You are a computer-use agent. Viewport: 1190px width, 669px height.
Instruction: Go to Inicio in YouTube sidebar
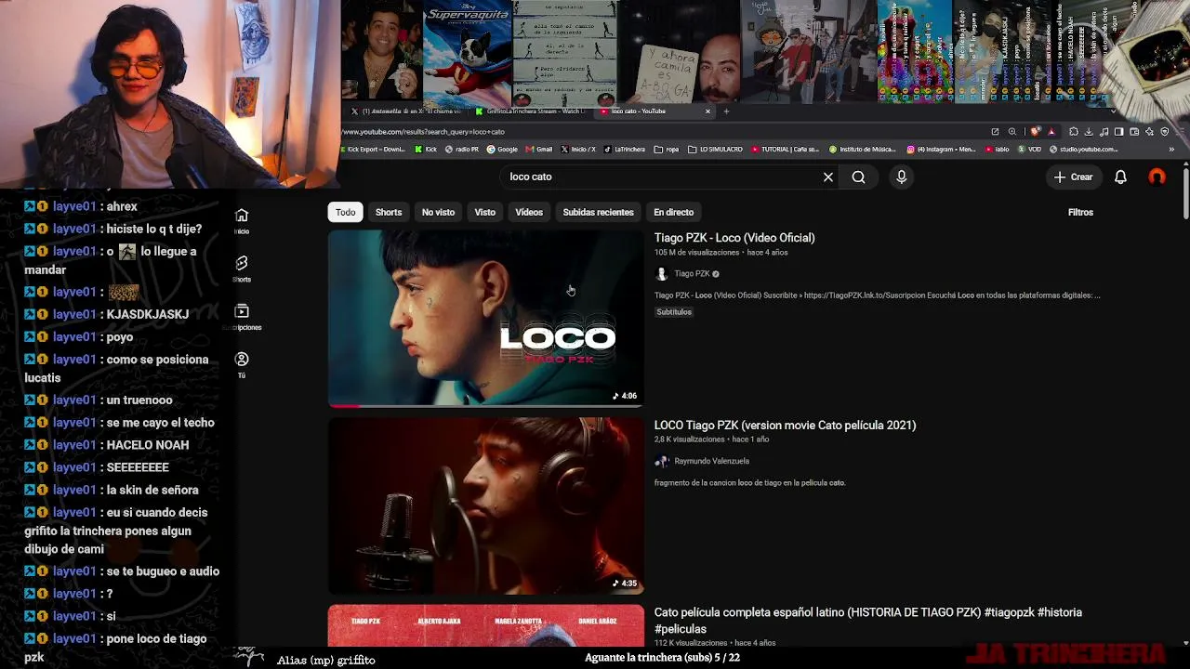pos(242,221)
